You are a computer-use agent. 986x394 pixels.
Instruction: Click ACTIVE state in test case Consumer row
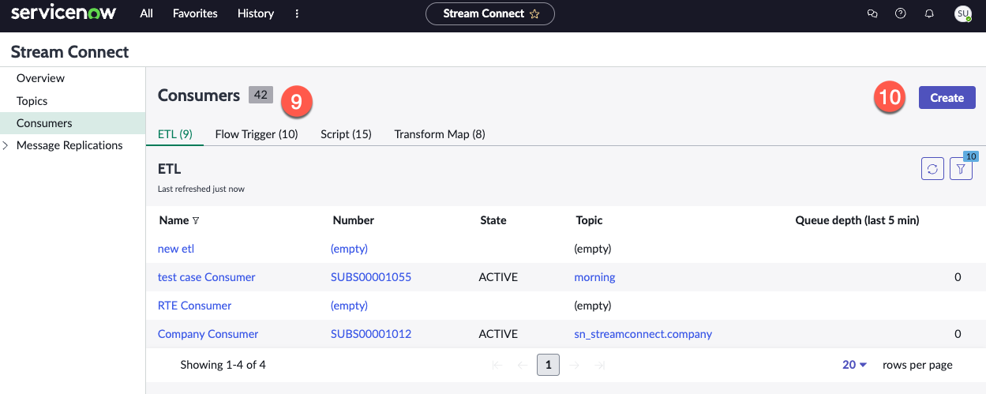(498, 277)
